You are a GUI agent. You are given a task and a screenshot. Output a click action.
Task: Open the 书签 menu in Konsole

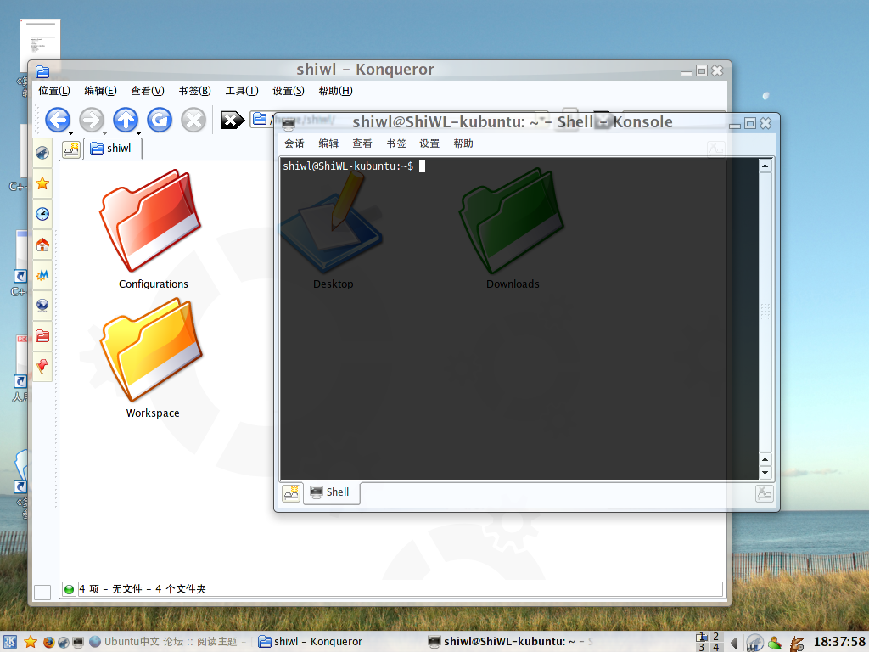pos(396,143)
